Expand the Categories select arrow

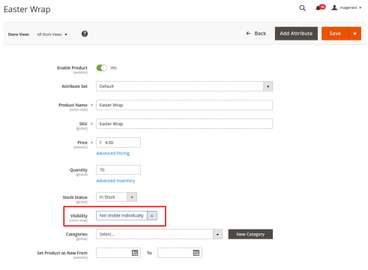pyautogui.click(x=217, y=234)
